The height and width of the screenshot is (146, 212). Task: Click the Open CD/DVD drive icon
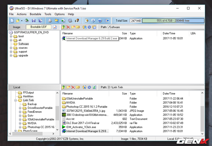[27, 21]
